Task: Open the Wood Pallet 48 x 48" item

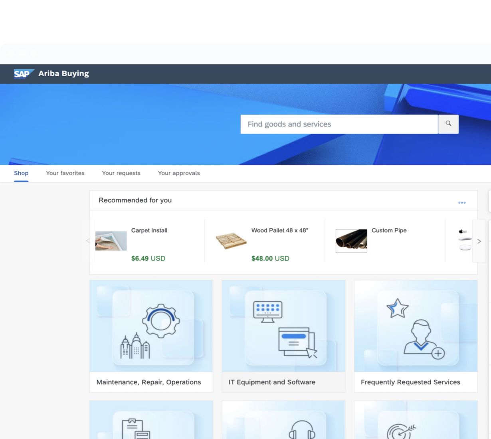Action: click(279, 230)
